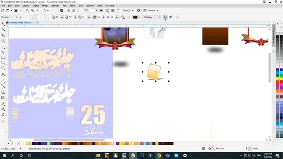Click the Import icon
This screenshot has width=283, height=159.
click(x=68, y=11)
